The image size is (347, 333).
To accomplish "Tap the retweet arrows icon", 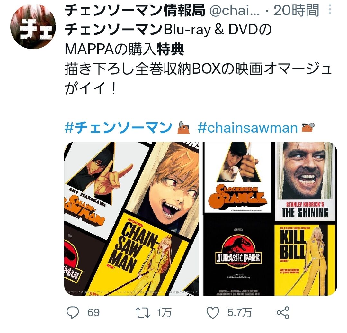I will tap(143, 313).
